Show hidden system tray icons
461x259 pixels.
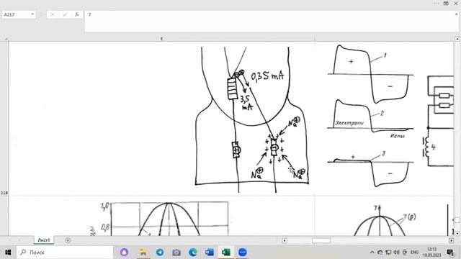[372, 253]
